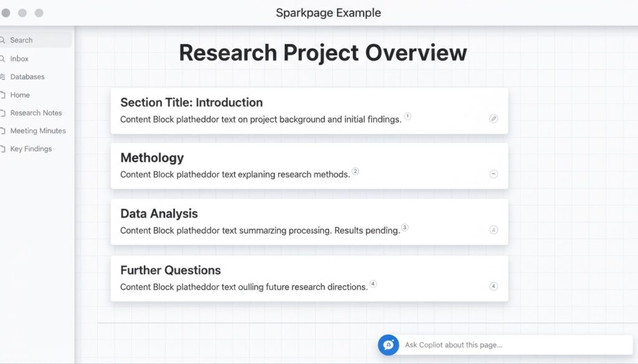This screenshot has height=364, width=638.
Task: Click the blue Copilot chat icon
Action: coord(388,345)
